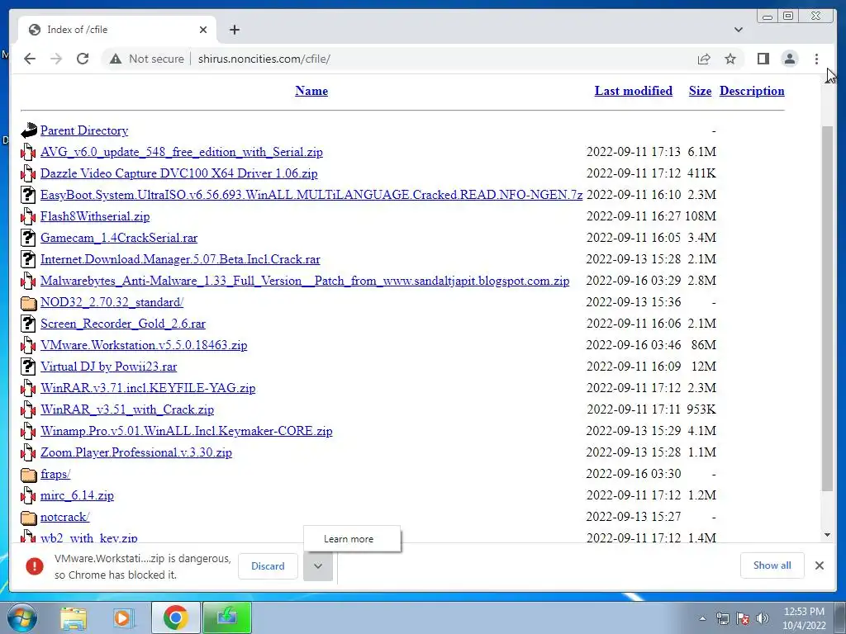This screenshot has height=634, width=846.
Task: Click the unknown-file icon beside Virtual DJ
Action: tap(28, 367)
